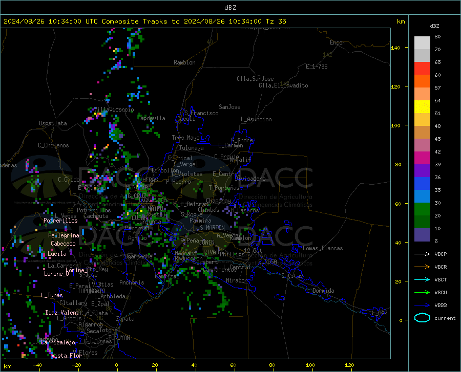Click the Catitas map label
Image resolution: width=461 pixels, height=372 pixels.
(292, 276)
